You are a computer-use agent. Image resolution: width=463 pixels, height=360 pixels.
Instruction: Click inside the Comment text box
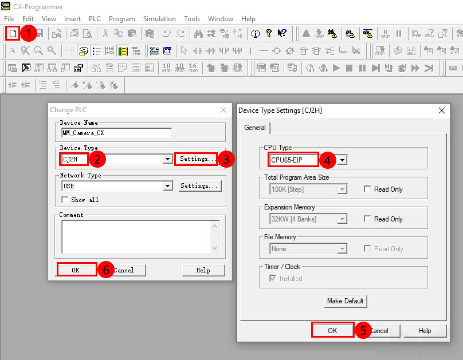point(137,237)
